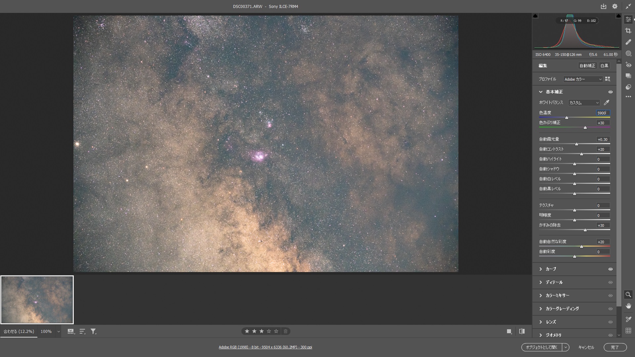Select the Red Eye removal tool
The image size is (635, 357).
(628, 65)
